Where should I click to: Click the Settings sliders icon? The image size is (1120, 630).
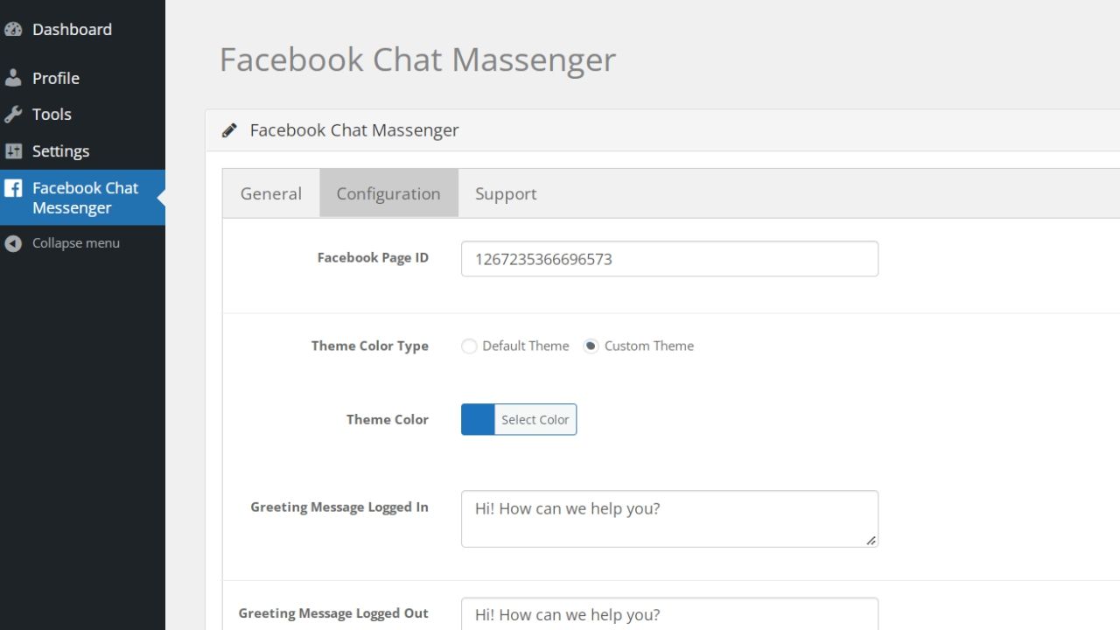point(13,151)
